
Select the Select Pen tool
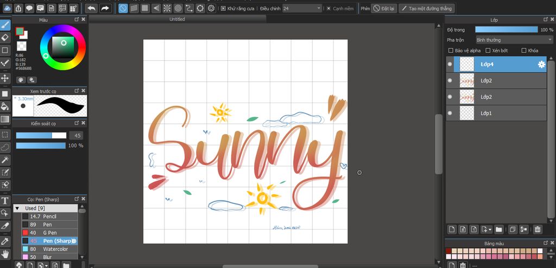[x=5, y=173]
